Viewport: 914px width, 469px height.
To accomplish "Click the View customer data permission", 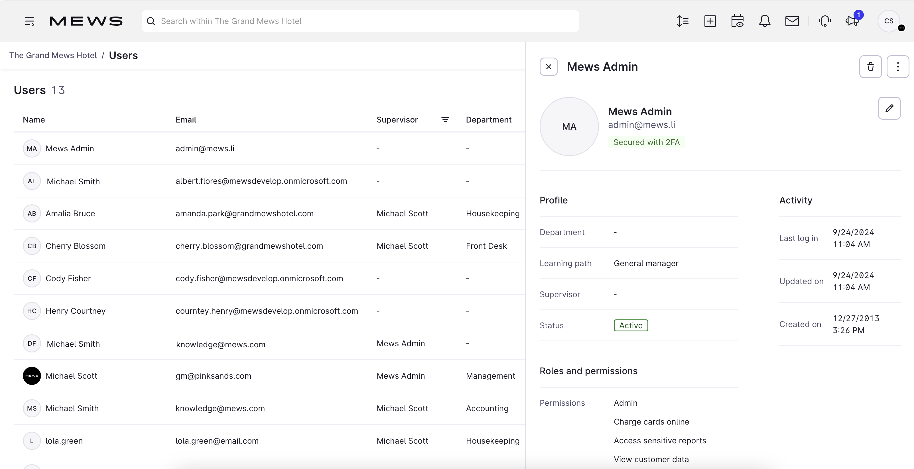I will [651, 459].
